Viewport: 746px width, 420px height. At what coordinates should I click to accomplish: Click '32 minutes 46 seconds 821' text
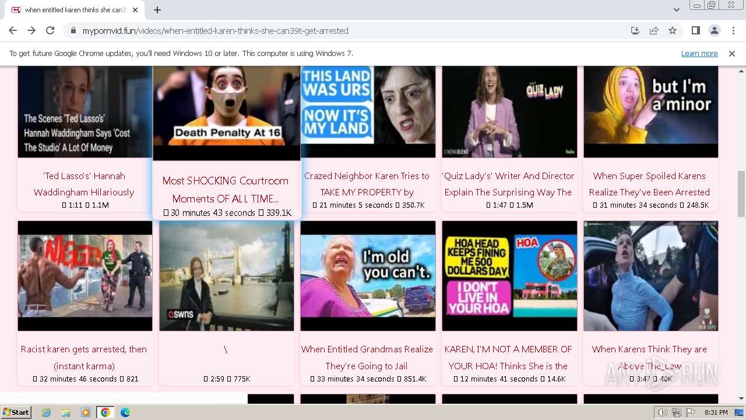(x=86, y=379)
